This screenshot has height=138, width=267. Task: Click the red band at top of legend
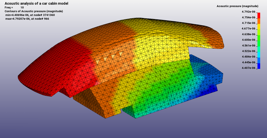(259, 16)
